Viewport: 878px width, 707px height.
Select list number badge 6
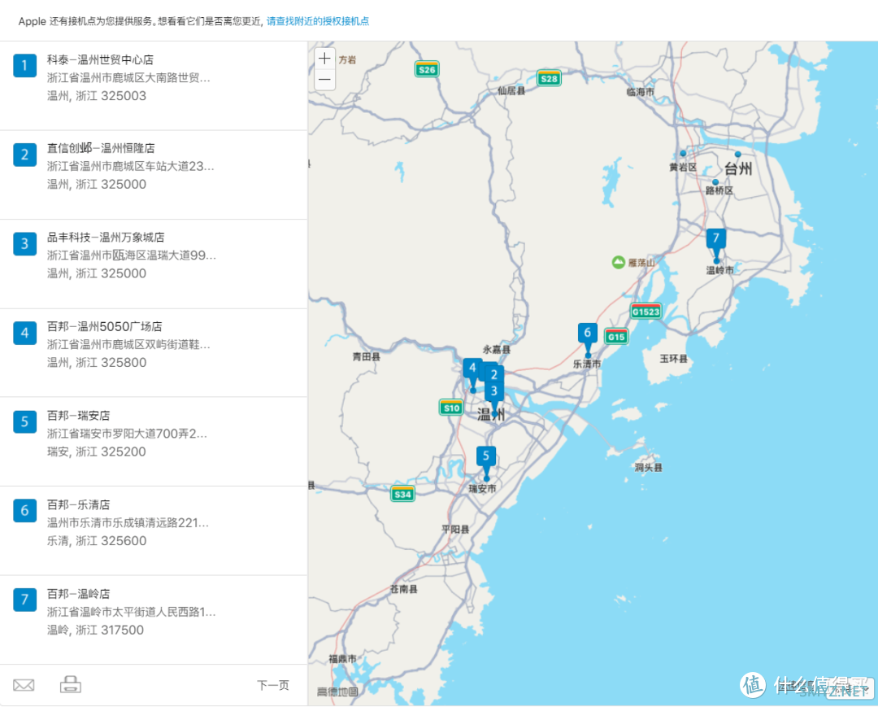24,511
